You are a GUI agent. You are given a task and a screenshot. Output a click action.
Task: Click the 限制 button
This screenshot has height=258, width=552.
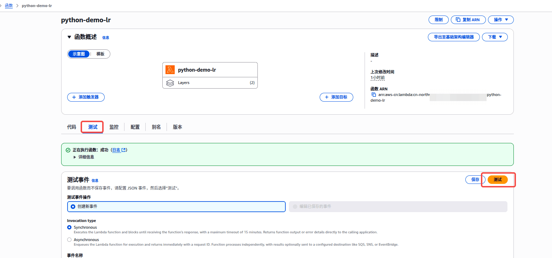pyautogui.click(x=438, y=20)
